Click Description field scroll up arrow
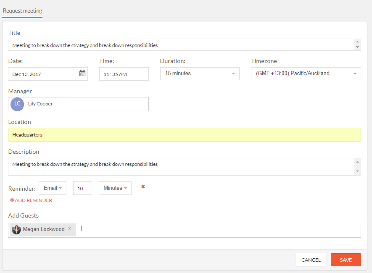Image resolution: width=372 pixels, height=273 pixels. coord(357,162)
